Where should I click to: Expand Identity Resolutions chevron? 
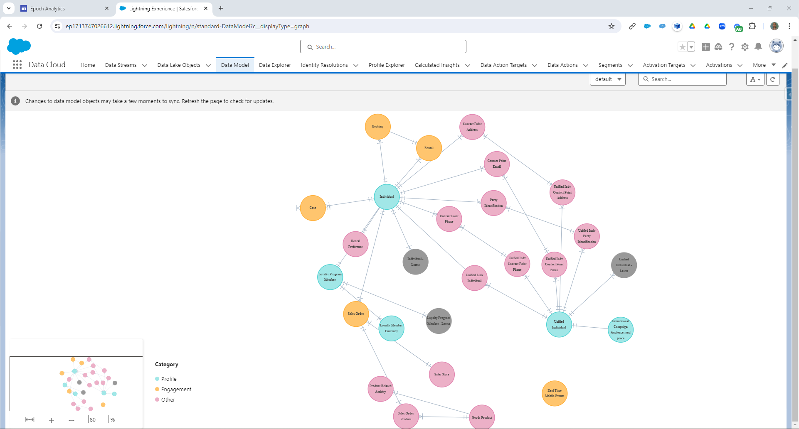coord(356,65)
